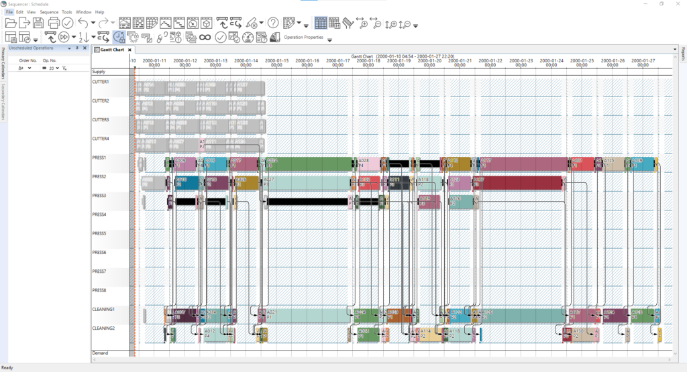
Task: Toggle auto-hide pin on Unscheduled Operations panel
Action: (x=77, y=48)
